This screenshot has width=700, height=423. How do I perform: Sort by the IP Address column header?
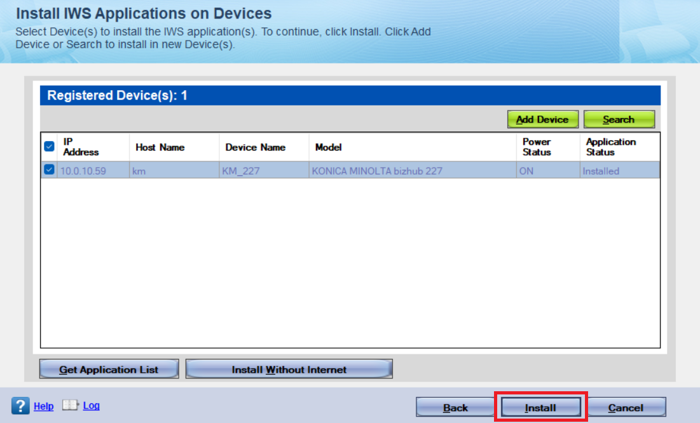click(81, 147)
